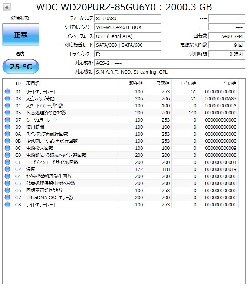Click the previous disk arrow button
Image resolution: width=250 pixels, height=288 pixels.
coord(7,7)
